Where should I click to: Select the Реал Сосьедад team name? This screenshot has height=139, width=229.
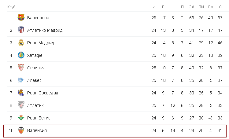42,93
